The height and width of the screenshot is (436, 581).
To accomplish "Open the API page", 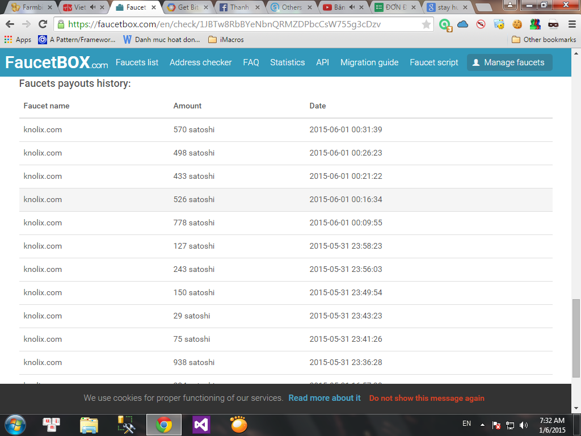I will pos(322,62).
